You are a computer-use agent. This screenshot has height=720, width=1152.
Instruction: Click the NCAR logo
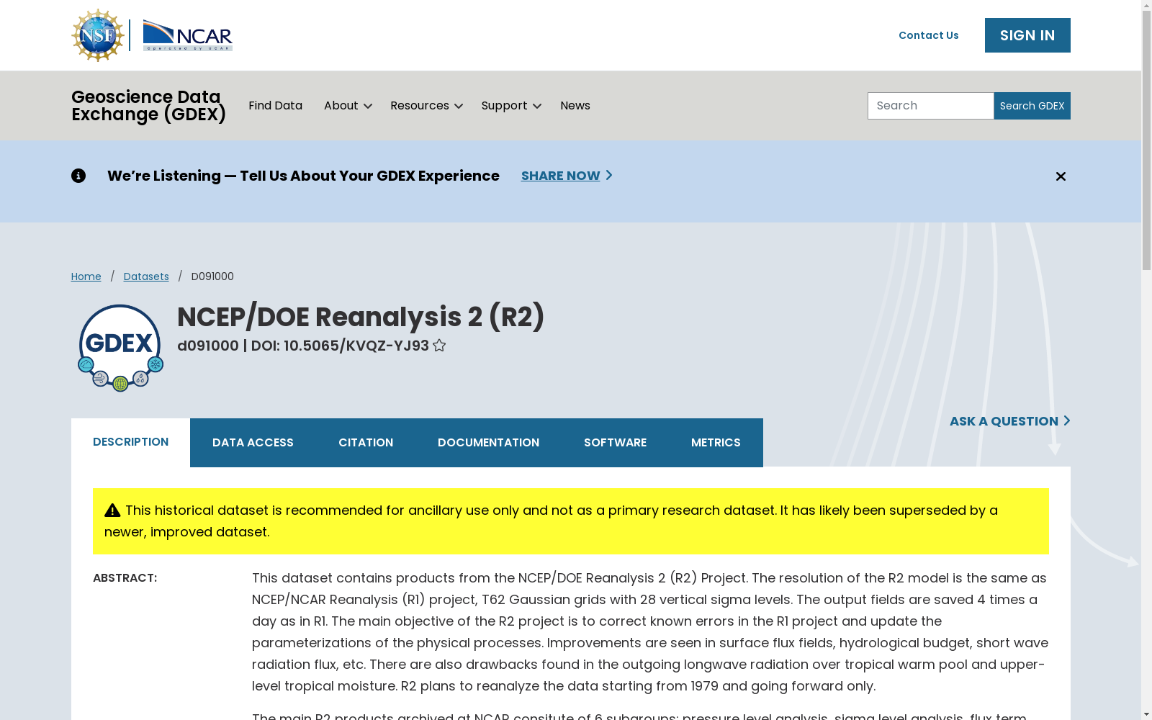(x=187, y=35)
